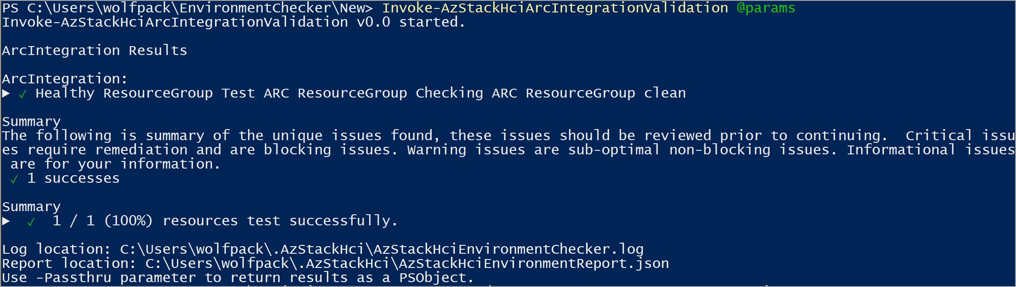Image resolution: width=1016 pixels, height=287 pixels.
Task: Click the ArcIntegration: section label
Action: pos(65,79)
